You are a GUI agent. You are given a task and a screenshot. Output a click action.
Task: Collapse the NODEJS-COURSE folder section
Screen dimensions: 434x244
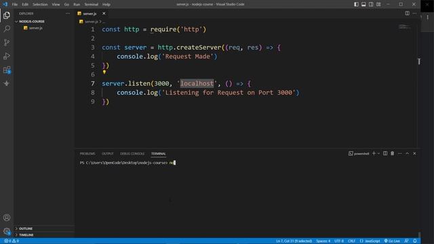coord(44,21)
